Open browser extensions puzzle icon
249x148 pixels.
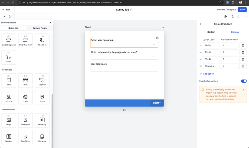pyautogui.click(x=233, y=2)
